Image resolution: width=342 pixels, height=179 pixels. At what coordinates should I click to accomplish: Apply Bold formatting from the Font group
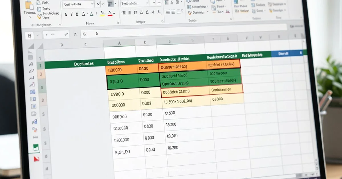pos(66,14)
